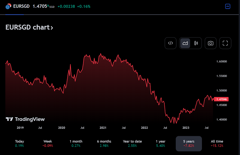Image resolution: width=240 pixels, height=155 pixels.
Task: Select the 6 months time range
Action: (x=104, y=143)
